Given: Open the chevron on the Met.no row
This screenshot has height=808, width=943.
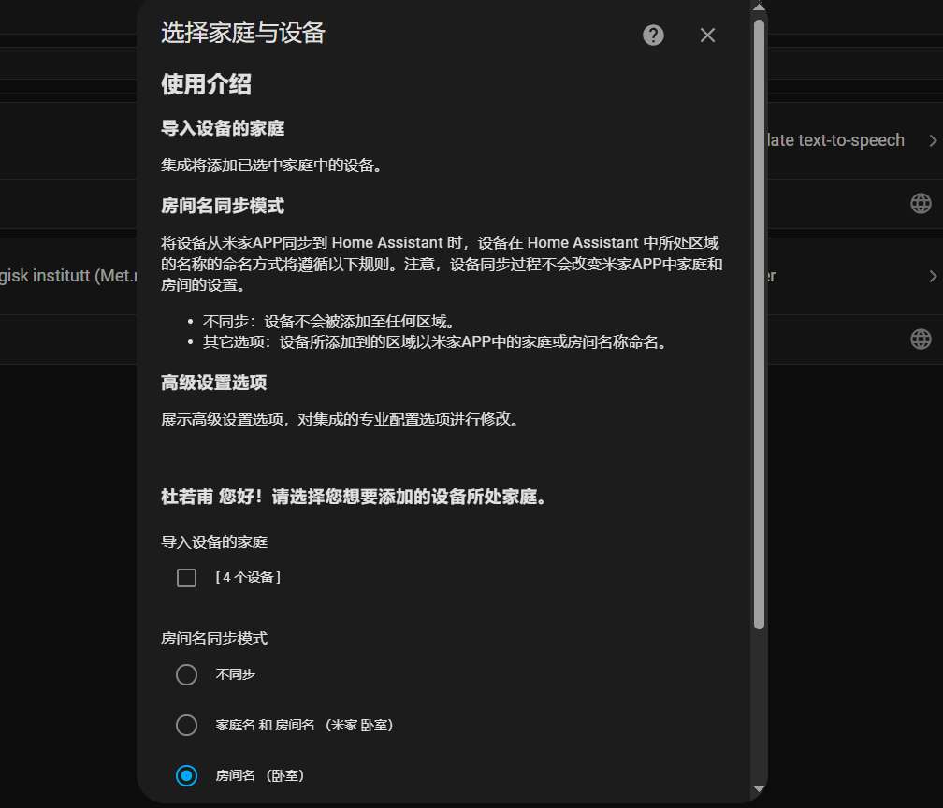Looking at the screenshot, I should click(x=932, y=276).
